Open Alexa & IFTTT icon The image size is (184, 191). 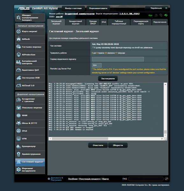[x=18, y=123]
